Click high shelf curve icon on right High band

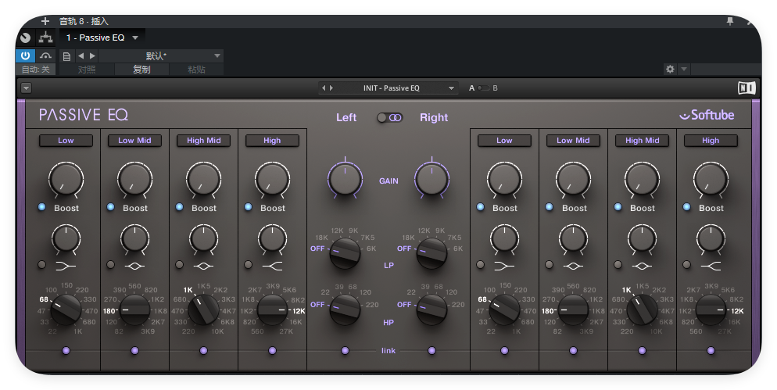(711, 266)
